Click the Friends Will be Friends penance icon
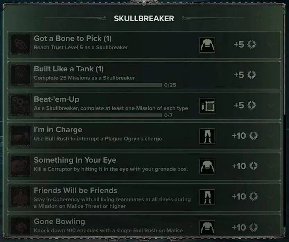 pyautogui.click(x=20, y=196)
